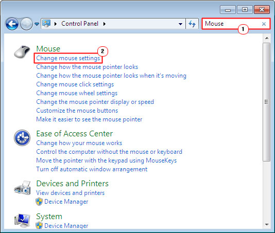275x233 pixels.
Task: Click the Forward navigation arrow button
Action: (x=26, y=24)
